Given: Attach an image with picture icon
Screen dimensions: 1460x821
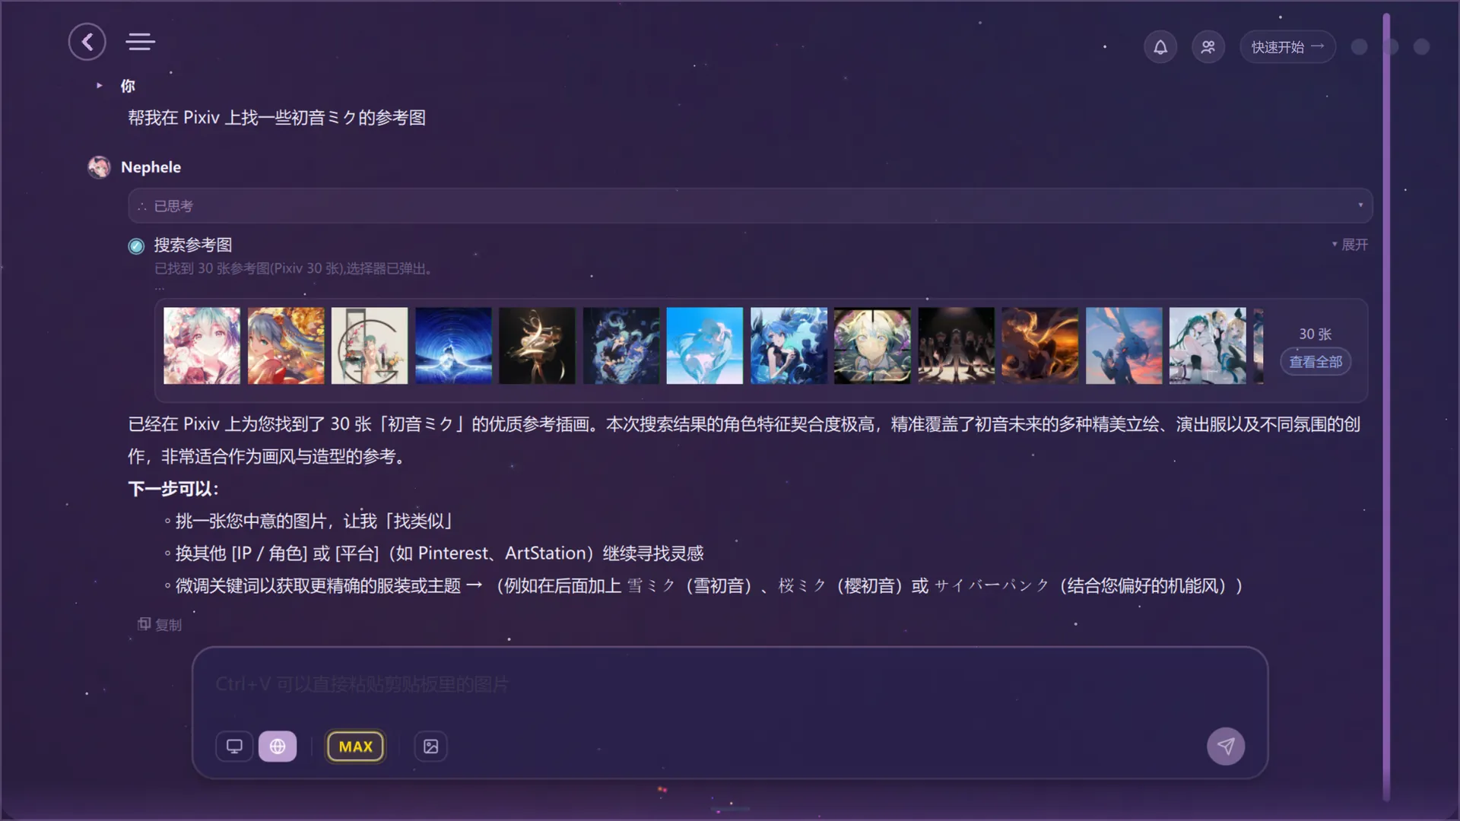Looking at the screenshot, I should (430, 747).
